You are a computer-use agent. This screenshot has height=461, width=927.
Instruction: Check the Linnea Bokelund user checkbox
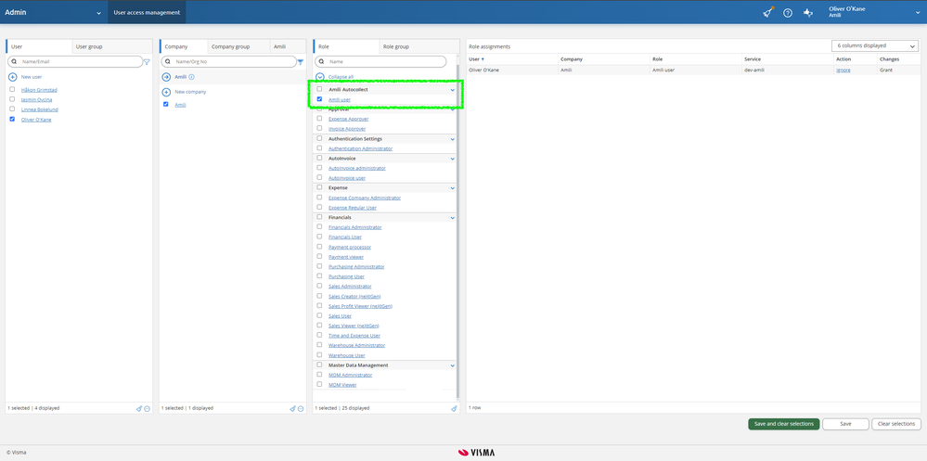tap(12, 109)
